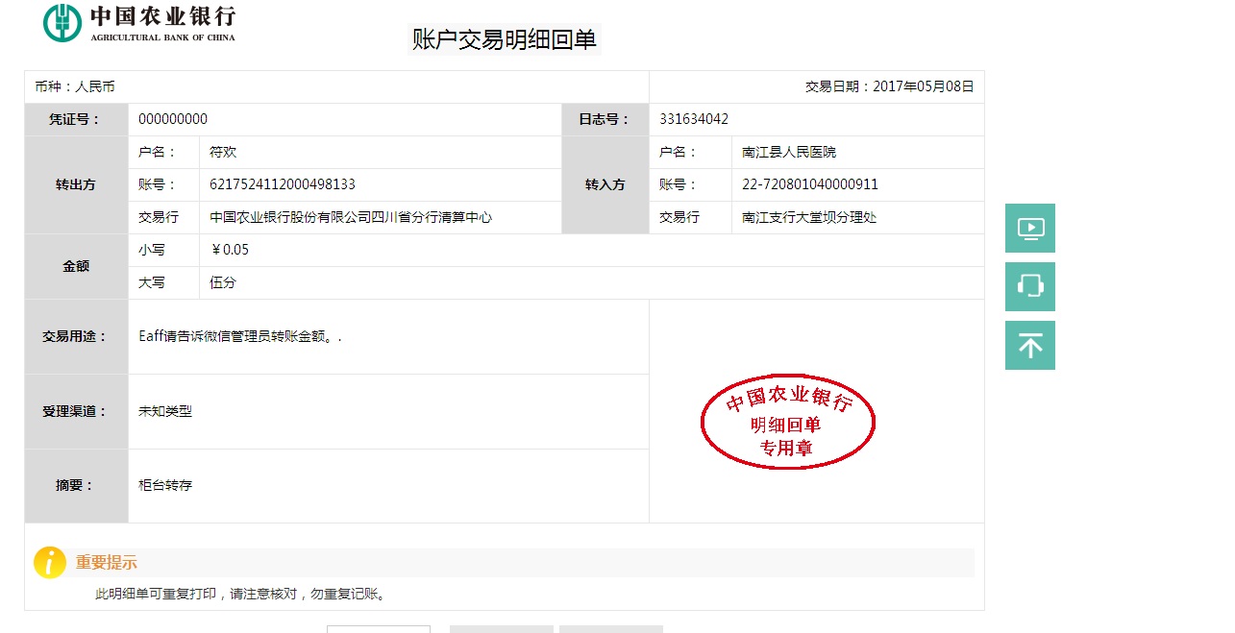Select payer account 6217524112000498133

coord(283,184)
